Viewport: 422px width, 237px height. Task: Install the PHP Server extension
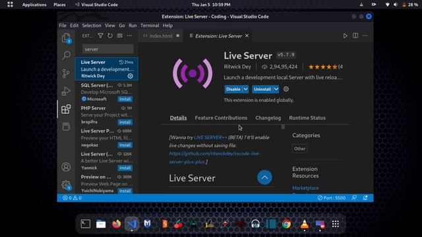(x=125, y=122)
